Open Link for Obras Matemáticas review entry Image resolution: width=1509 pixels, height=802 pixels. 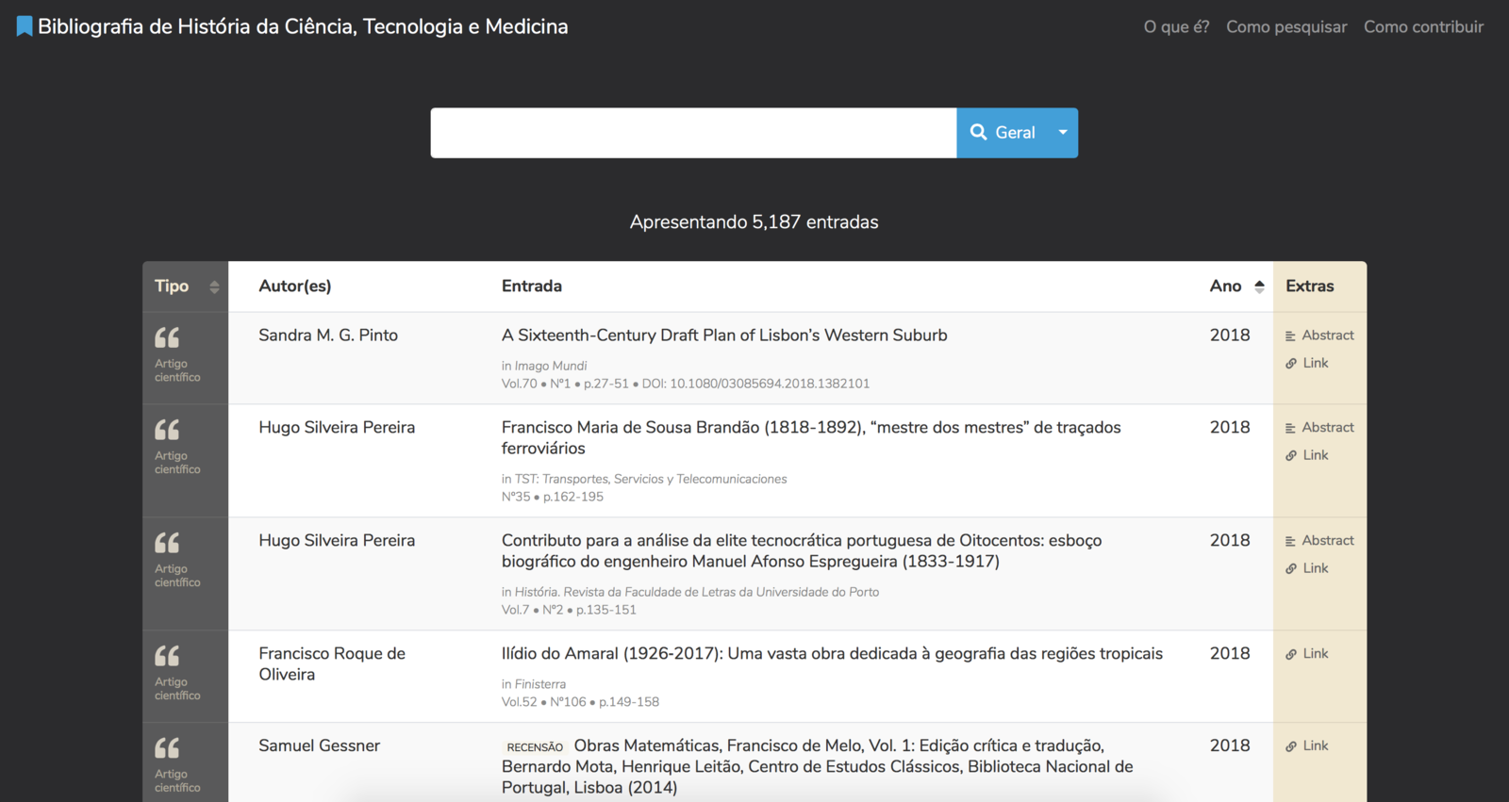[1307, 746]
